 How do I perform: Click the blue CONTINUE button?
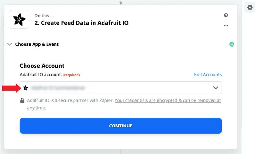click(x=121, y=126)
